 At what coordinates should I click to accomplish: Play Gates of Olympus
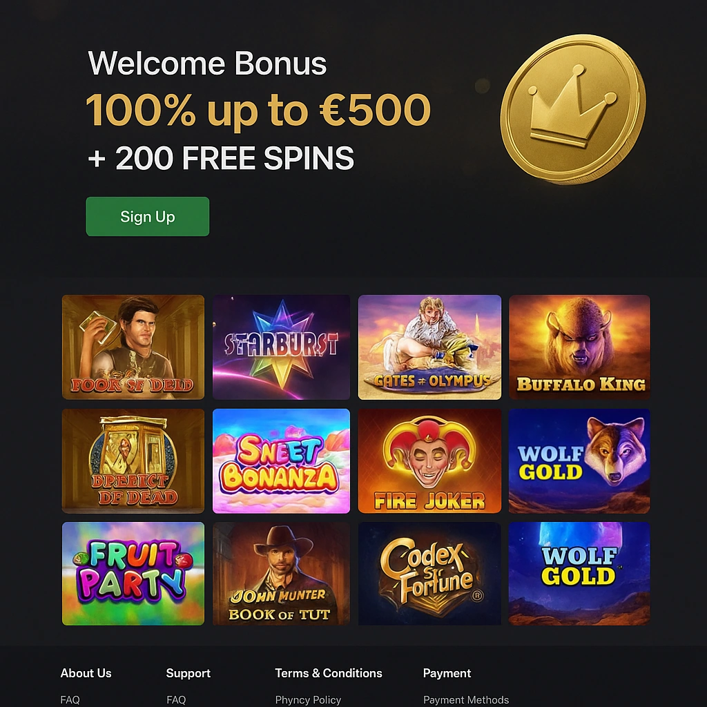[x=429, y=347]
